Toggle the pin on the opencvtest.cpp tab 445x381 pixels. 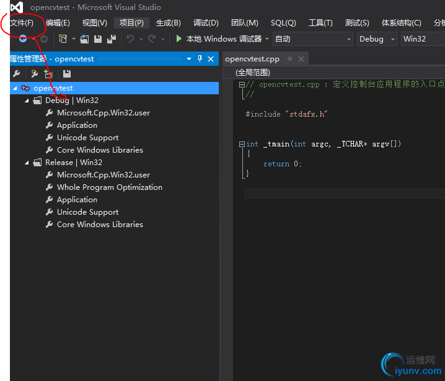tap(289, 59)
